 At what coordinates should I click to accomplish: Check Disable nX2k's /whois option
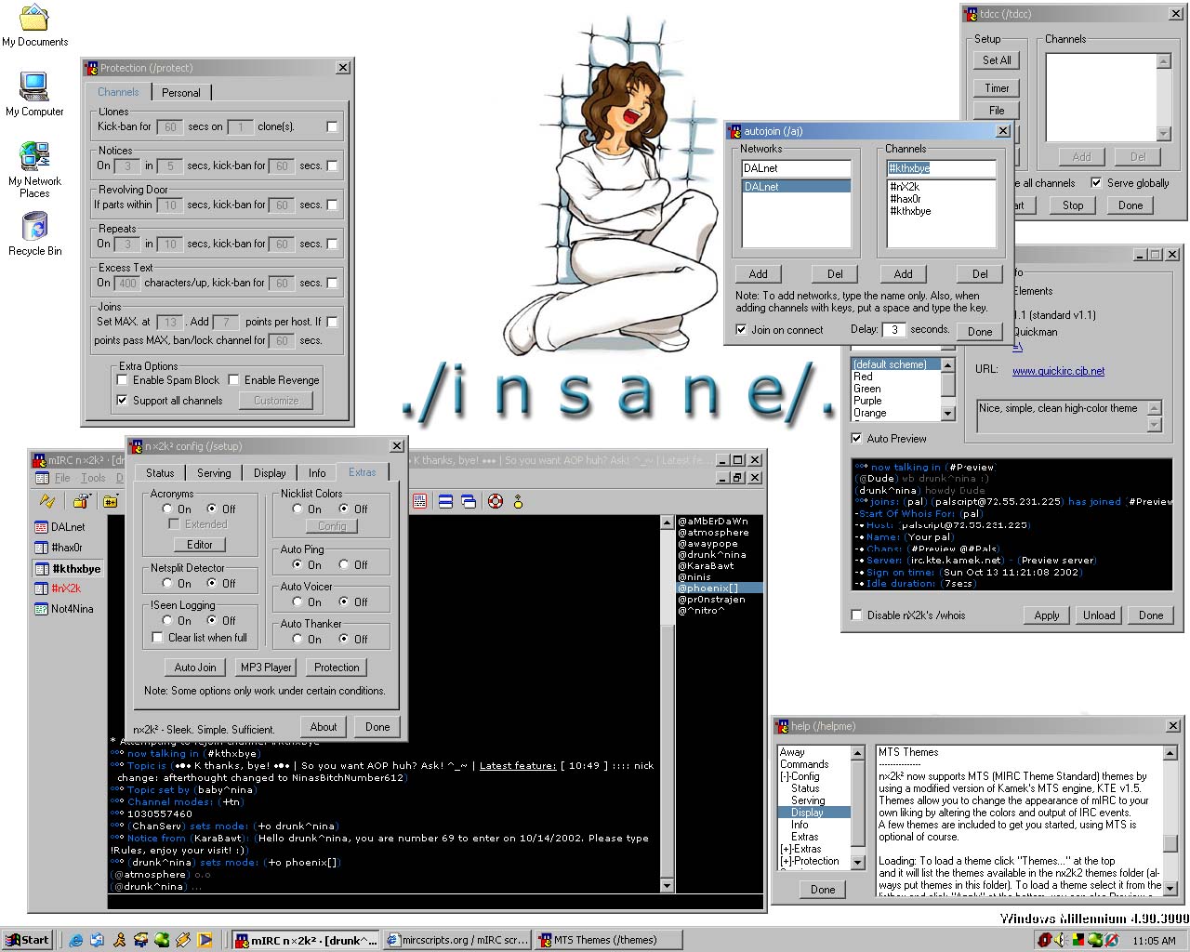856,615
